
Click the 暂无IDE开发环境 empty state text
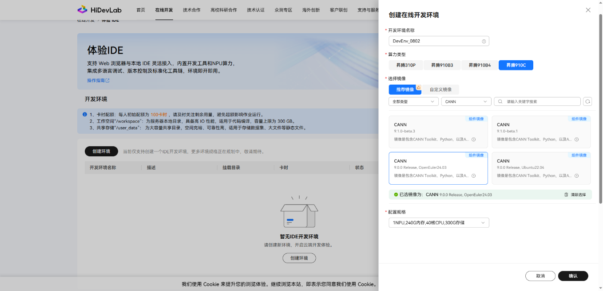point(299,237)
